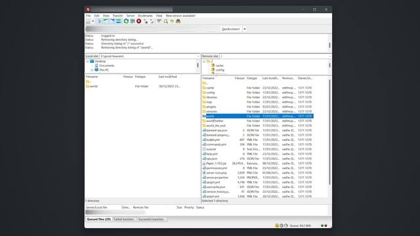Click the Disconnect from server icon

point(146,22)
